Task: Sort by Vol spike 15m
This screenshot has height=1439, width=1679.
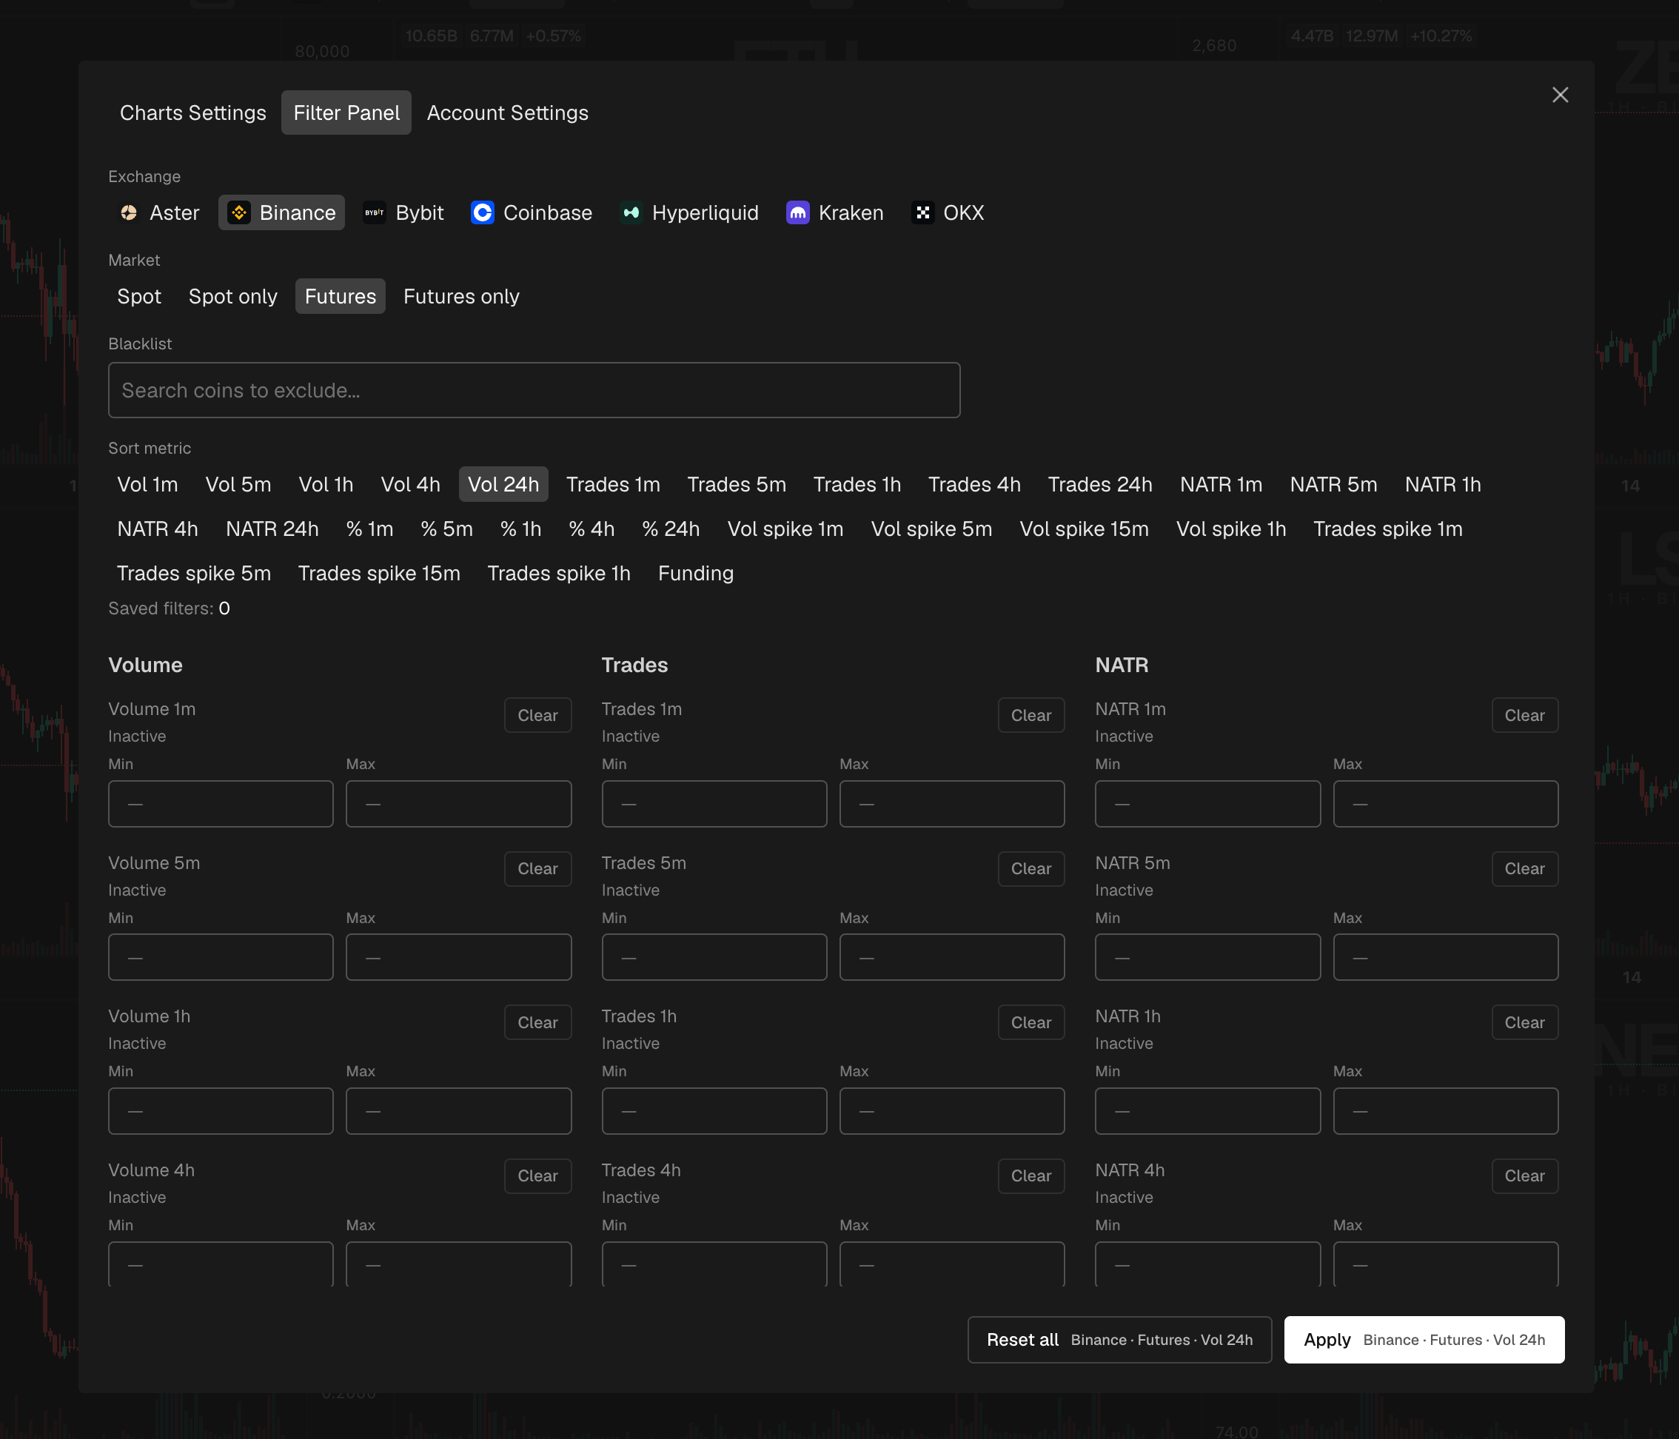Action: click(1083, 529)
